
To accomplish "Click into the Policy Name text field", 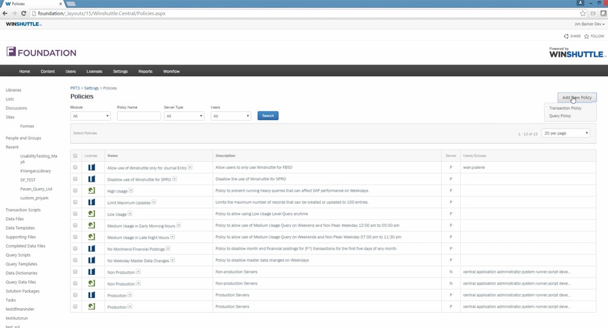I will (138, 116).
